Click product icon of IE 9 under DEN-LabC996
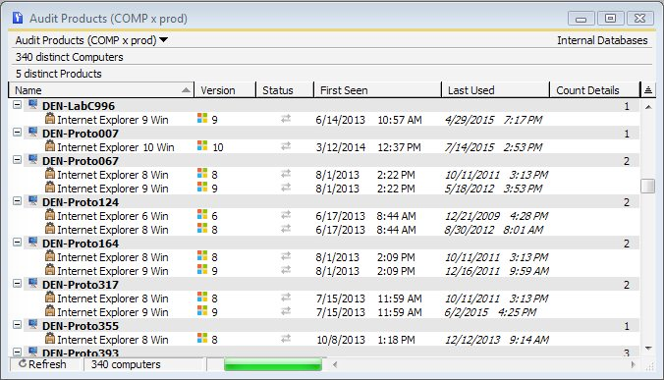The height and width of the screenshot is (380, 664). pos(50,119)
